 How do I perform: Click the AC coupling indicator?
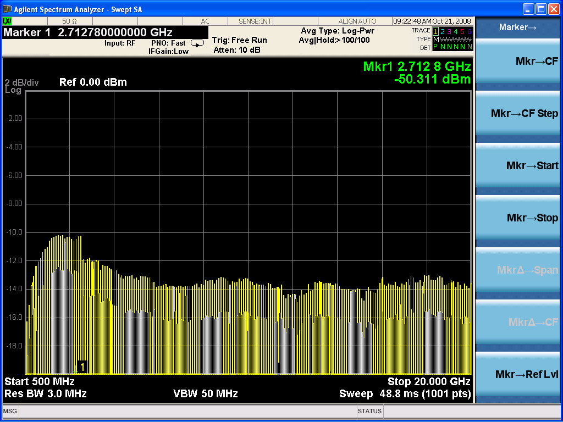tap(205, 21)
